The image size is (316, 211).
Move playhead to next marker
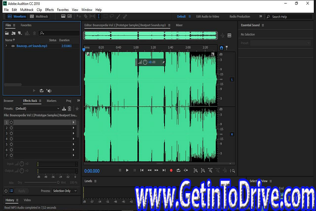tap(164, 171)
